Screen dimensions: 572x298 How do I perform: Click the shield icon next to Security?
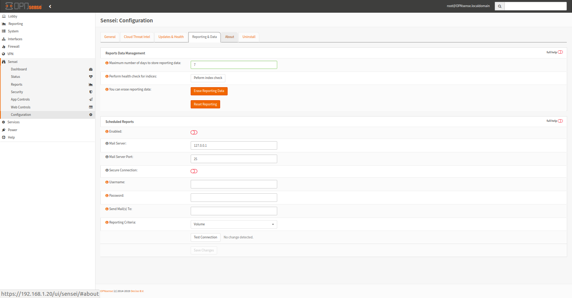pos(91,92)
